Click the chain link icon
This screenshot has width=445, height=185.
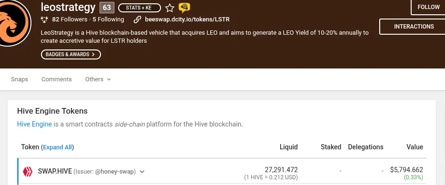point(137,19)
